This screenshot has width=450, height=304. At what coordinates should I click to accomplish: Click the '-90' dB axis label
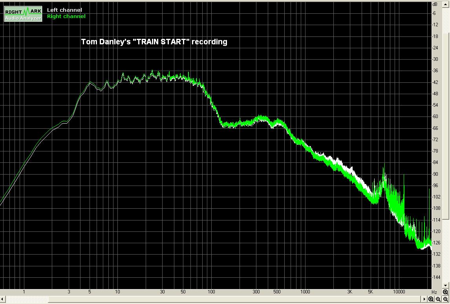click(435, 174)
